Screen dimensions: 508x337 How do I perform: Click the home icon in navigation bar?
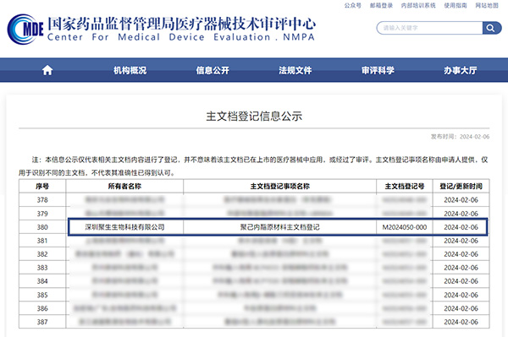point(47,70)
